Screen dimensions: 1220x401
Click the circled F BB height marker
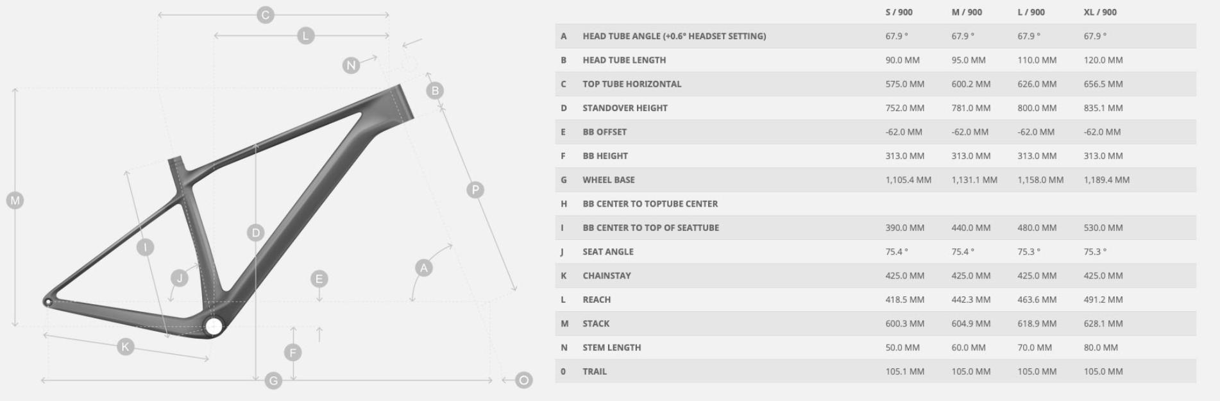coord(292,352)
